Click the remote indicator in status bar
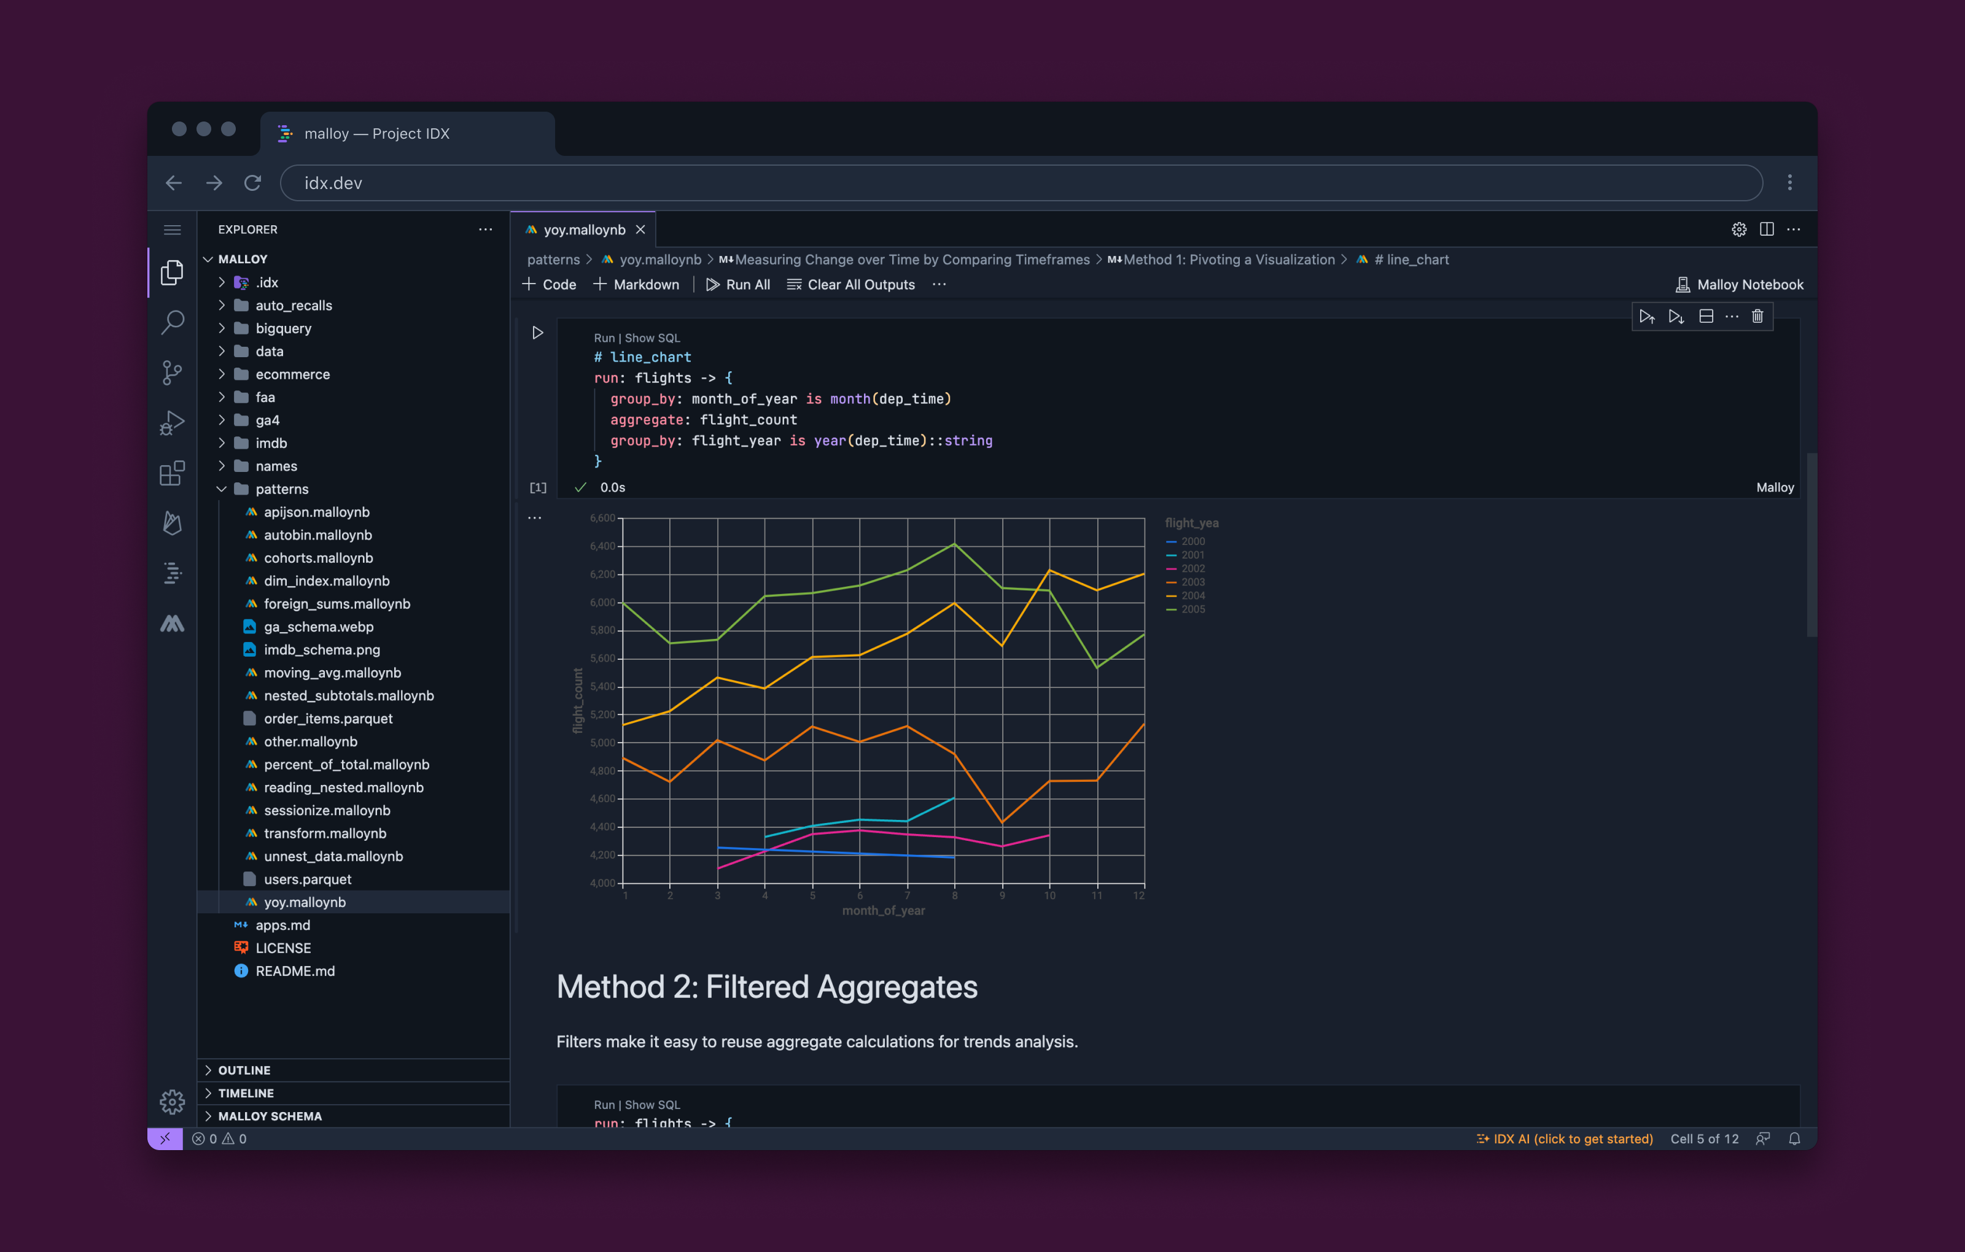The image size is (1965, 1252). click(166, 1138)
